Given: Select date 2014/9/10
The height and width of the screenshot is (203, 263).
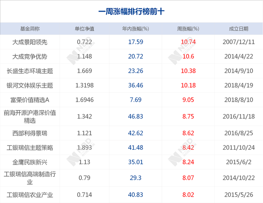Looking at the screenshot, I should tap(239, 71).
